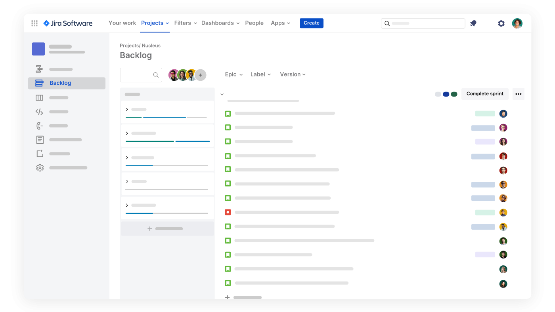Click the board icon below Backlog

click(x=39, y=97)
